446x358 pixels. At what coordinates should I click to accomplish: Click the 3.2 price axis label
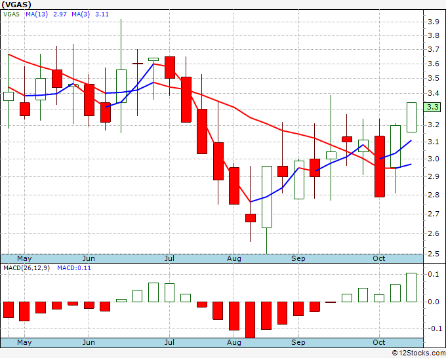click(x=433, y=125)
